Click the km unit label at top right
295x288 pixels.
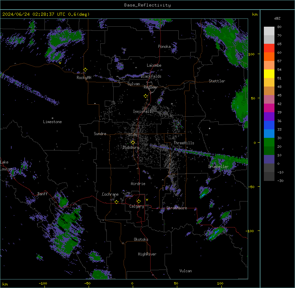(x=255, y=14)
